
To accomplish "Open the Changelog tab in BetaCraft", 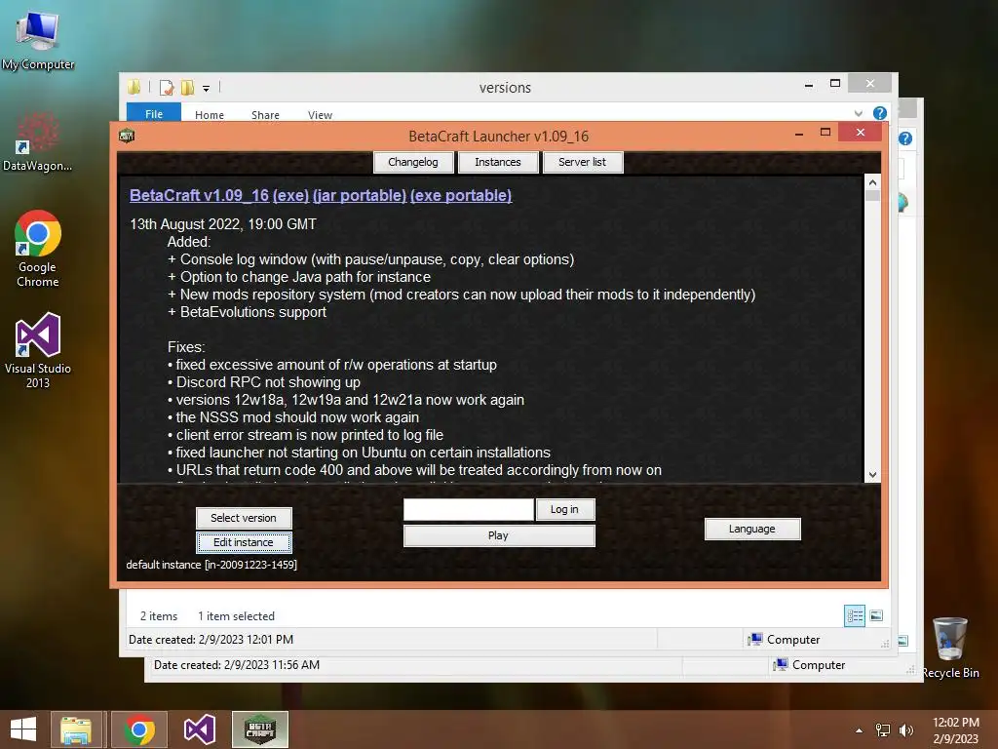I will click(x=413, y=162).
